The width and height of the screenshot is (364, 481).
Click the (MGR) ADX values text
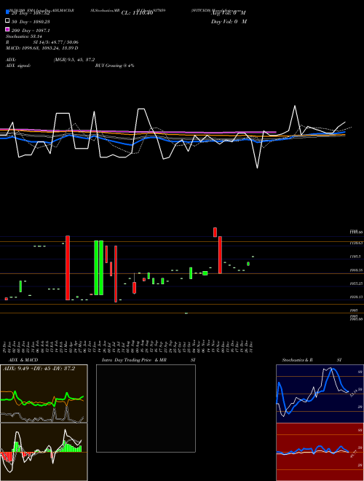point(74,60)
